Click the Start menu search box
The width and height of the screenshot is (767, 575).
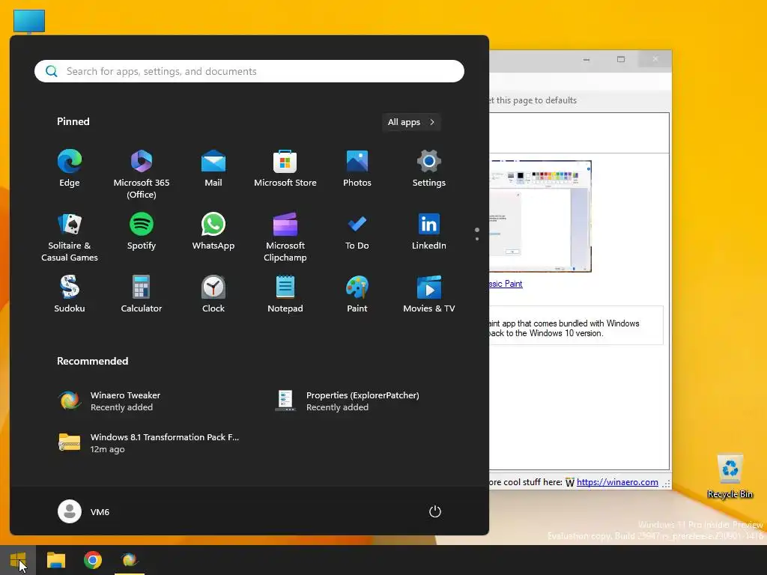click(x=249, y=71)
